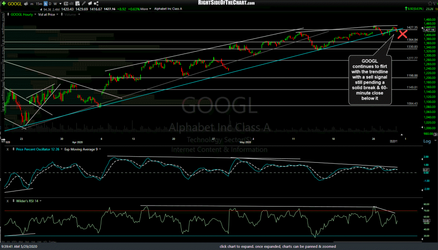Image resolution: width=438 pixels, height=250 pixels.
Task: Click the 1416.67 low price value
Action: pos(96,9)
